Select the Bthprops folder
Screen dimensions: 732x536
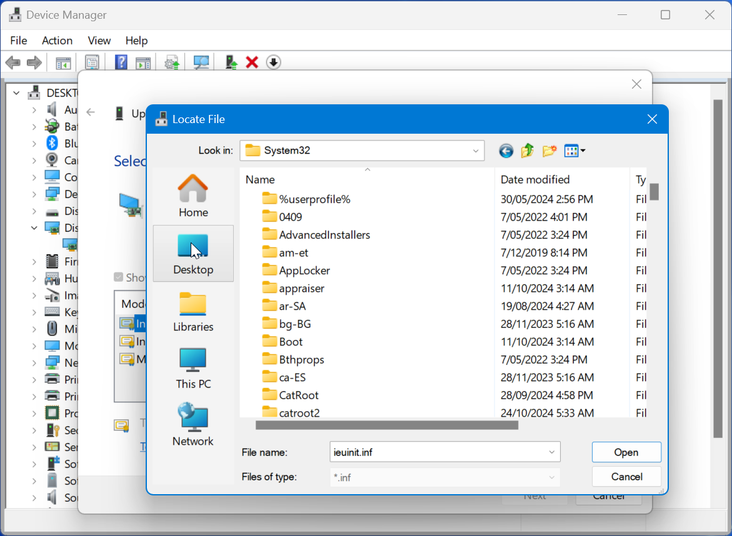[293, 360]
